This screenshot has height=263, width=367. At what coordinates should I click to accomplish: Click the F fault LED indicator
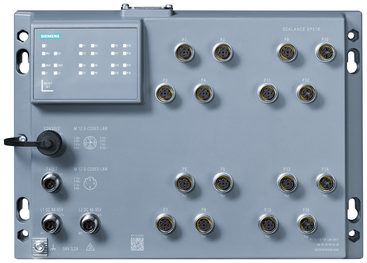44,46
